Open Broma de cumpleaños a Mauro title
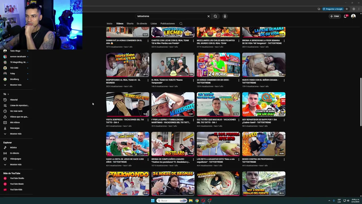 [171, 160]
